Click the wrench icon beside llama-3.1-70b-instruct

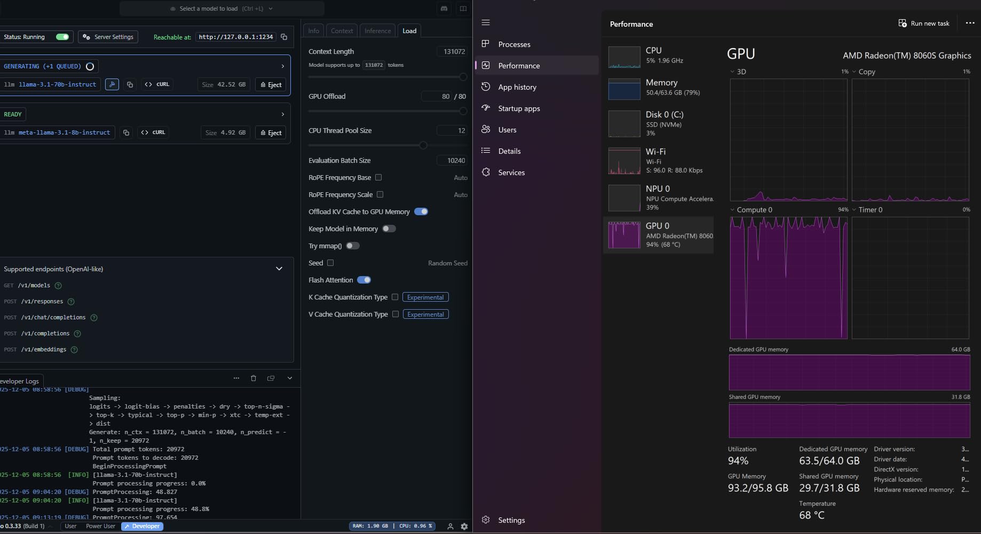(112, 84)
